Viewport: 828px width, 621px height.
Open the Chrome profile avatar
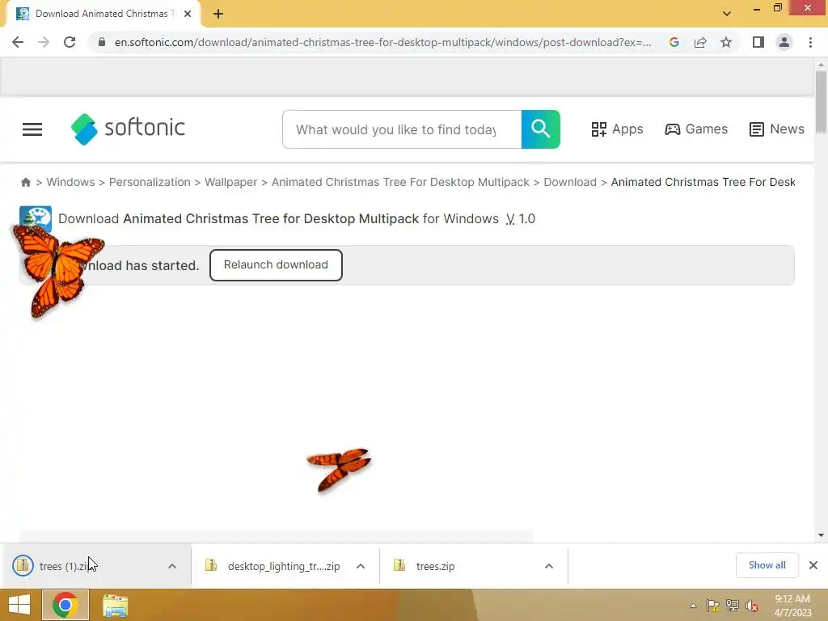click(x=784, y=42)
